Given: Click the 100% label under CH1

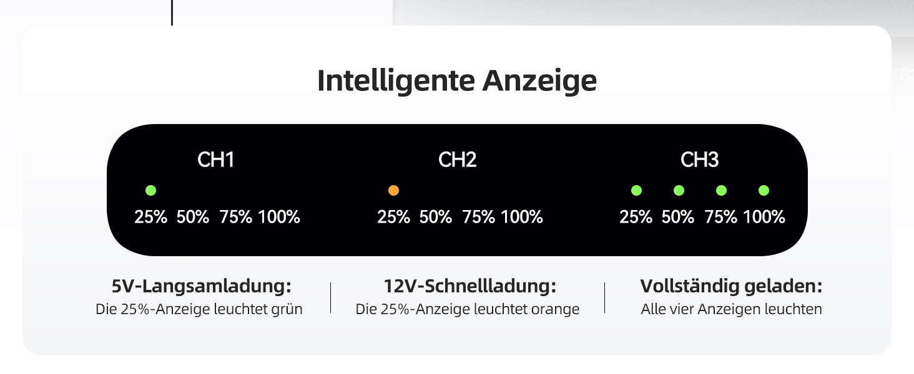Looking at the screenshot, I should pyautogui.click(x=279, y=218).
